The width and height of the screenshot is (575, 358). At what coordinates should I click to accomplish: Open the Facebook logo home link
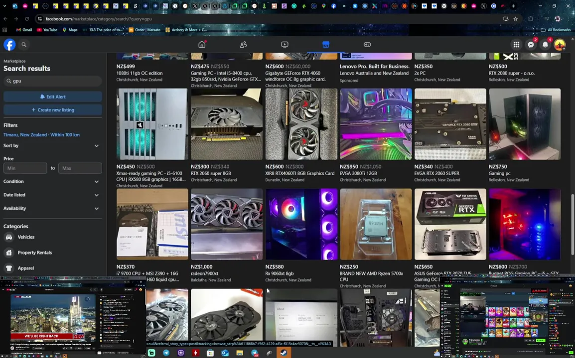click(9, 45)
